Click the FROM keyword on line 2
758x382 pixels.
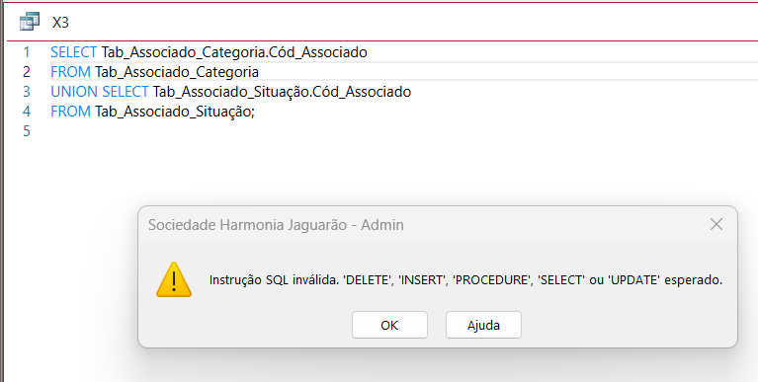coord(70,72)
